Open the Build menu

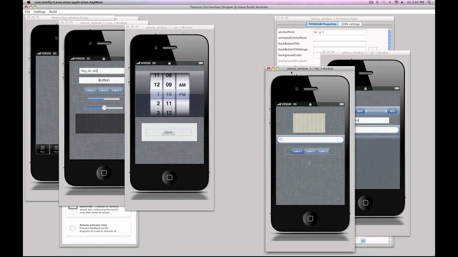[53, 12]
